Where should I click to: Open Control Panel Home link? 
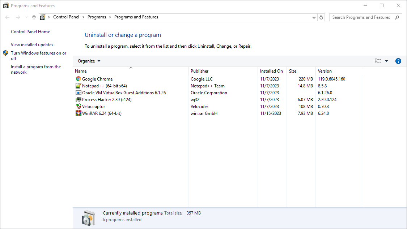(x=30, y=31)
